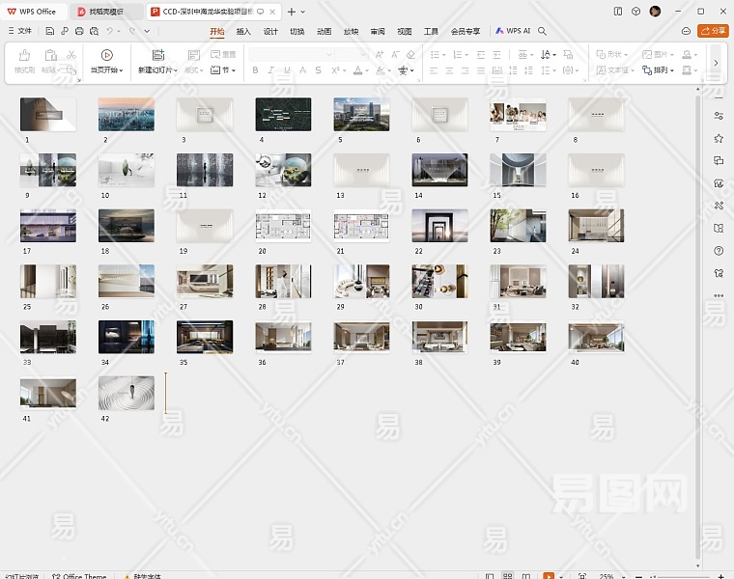
Task: Click the zoom slider in status bar
Action: pyautogui.click(x=676, y=576)
